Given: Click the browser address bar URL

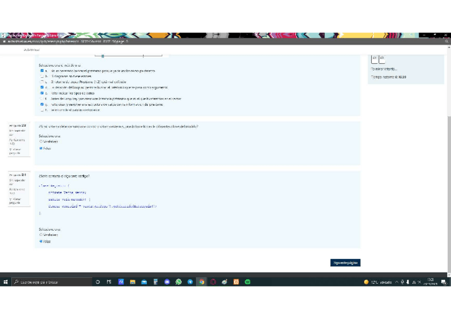Looking at the screenshot, I should [x=68, y=42].
